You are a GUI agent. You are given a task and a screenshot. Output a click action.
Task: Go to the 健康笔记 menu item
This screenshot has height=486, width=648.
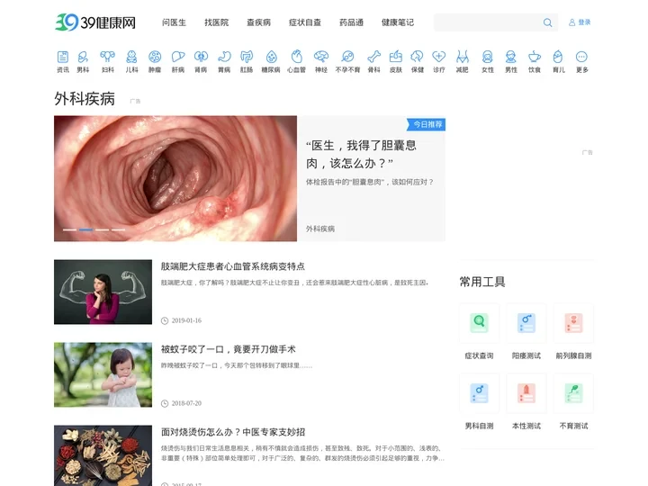(x=398, y=22)
